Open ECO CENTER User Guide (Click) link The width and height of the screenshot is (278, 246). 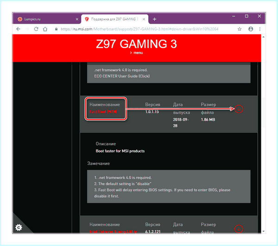point(122,76)
